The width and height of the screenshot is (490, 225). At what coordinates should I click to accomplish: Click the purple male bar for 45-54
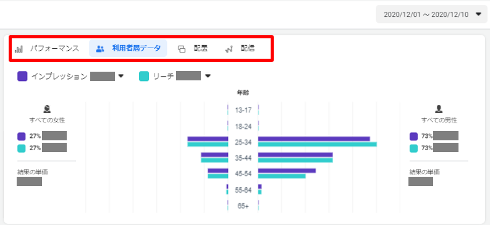click(287, 171)
